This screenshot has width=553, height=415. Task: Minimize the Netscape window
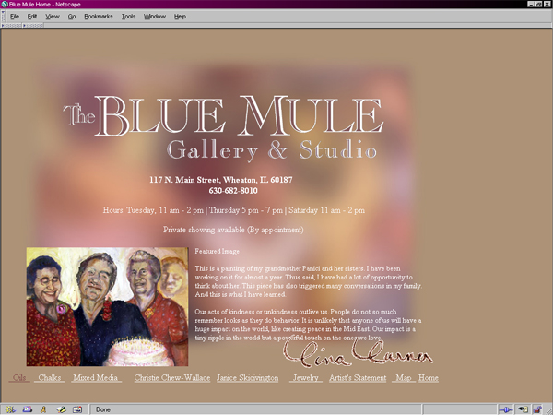click(531, 5)
